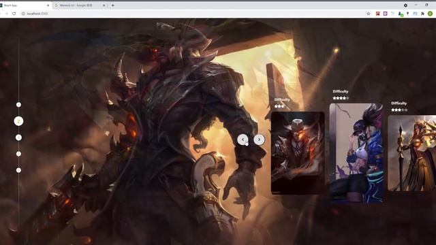Screen dimensions: 436x245
Task: Close the Warwick lol Google tab
Action: [x=104, y=5]
